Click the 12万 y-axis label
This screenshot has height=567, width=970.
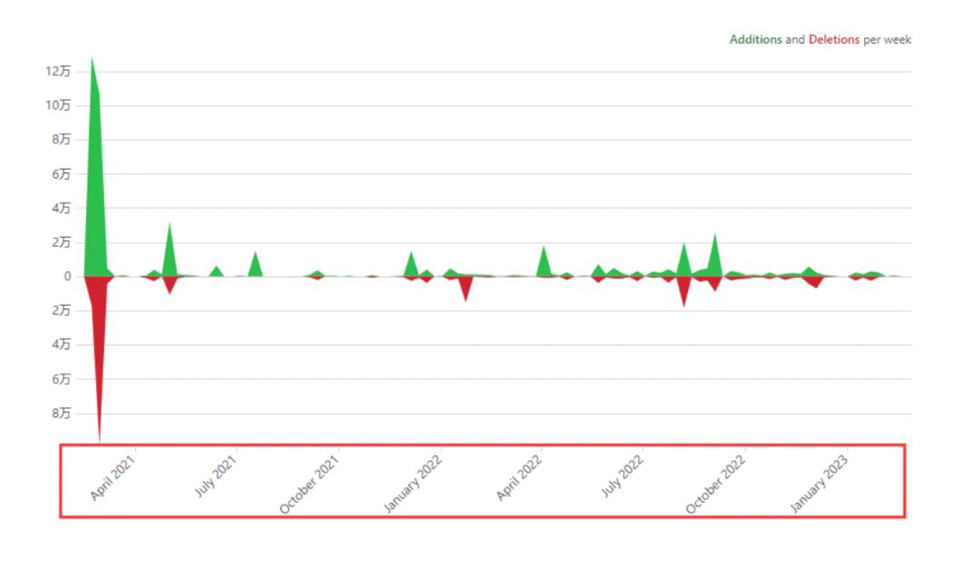click(x=58, y=72)
